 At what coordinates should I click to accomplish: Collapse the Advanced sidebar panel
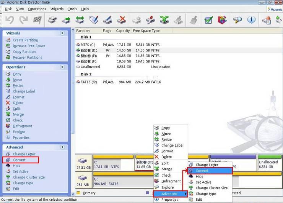coord(62,147)
